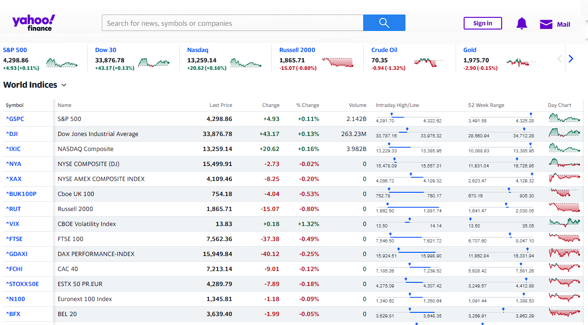Open the Dow 30 summary link

106,50
